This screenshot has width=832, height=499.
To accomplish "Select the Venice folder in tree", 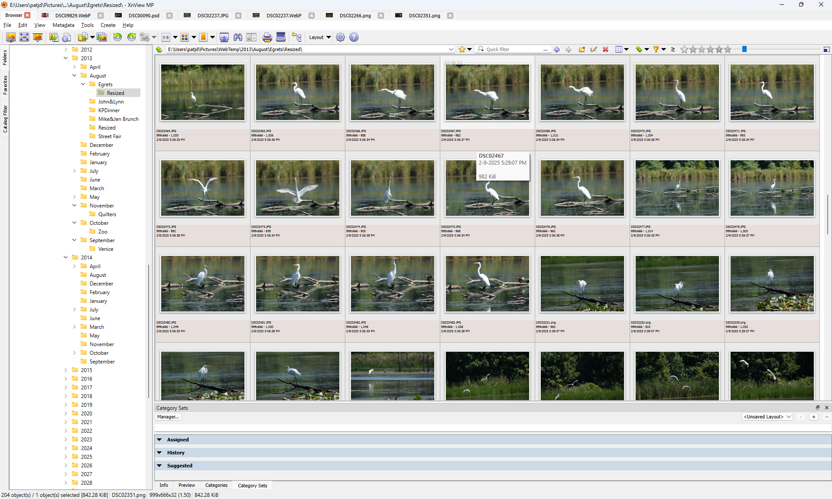I will 105,249.
